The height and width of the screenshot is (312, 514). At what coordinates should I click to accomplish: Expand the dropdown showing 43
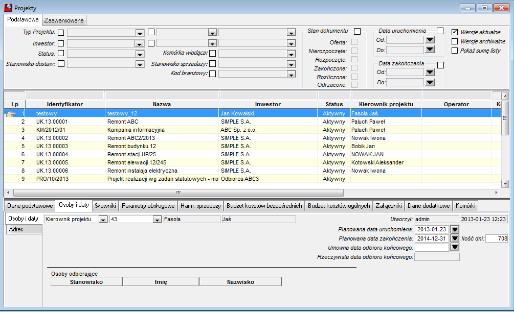(158, 220)
